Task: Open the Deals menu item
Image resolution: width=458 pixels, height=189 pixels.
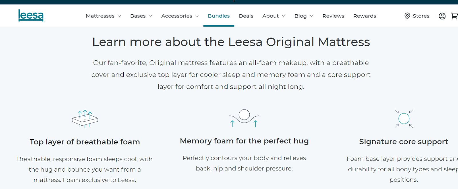Action: point(246,16)
